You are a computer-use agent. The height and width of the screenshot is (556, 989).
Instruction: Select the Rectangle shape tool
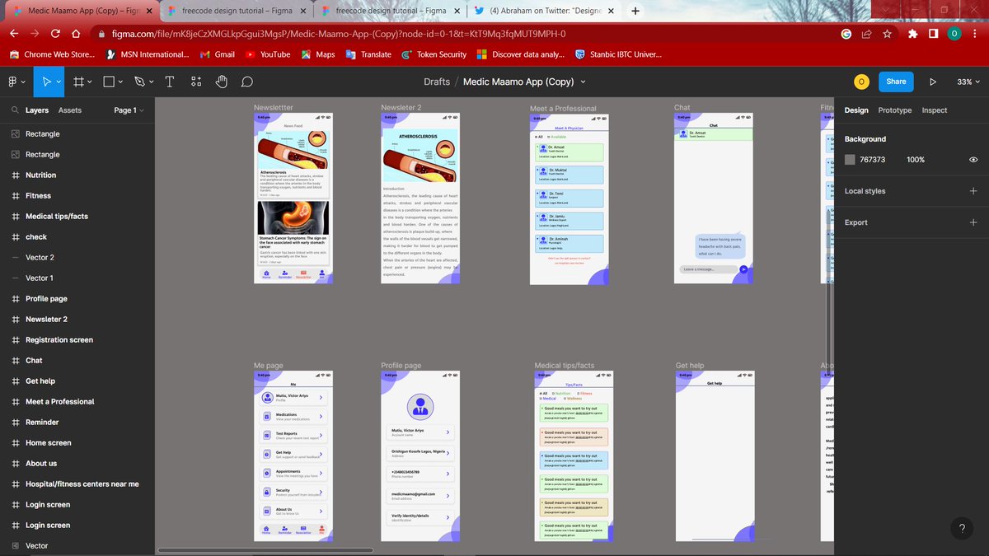click(109, 82)
